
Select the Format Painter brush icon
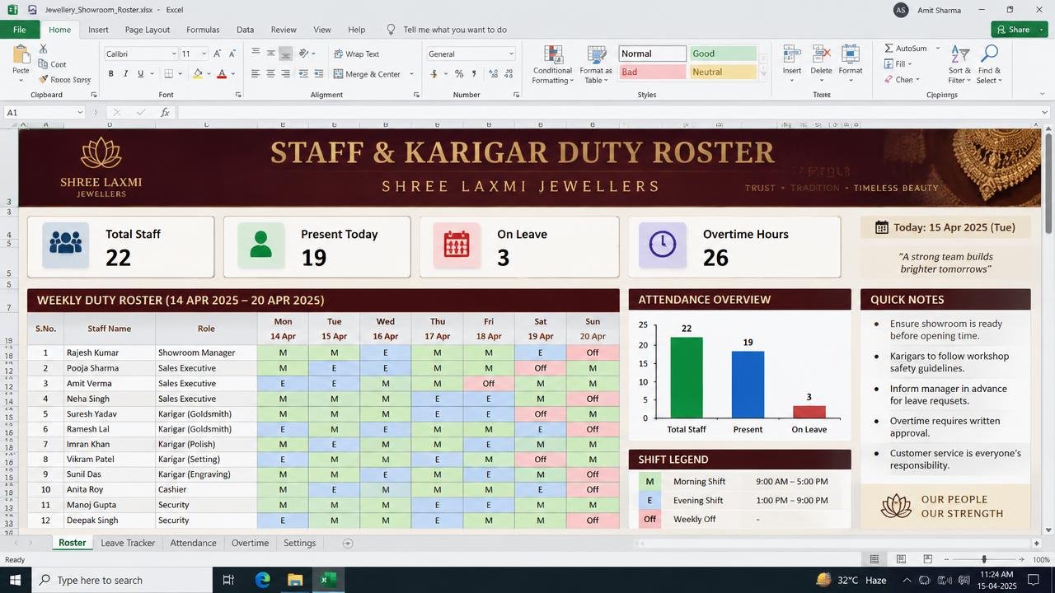pos(43,80)
